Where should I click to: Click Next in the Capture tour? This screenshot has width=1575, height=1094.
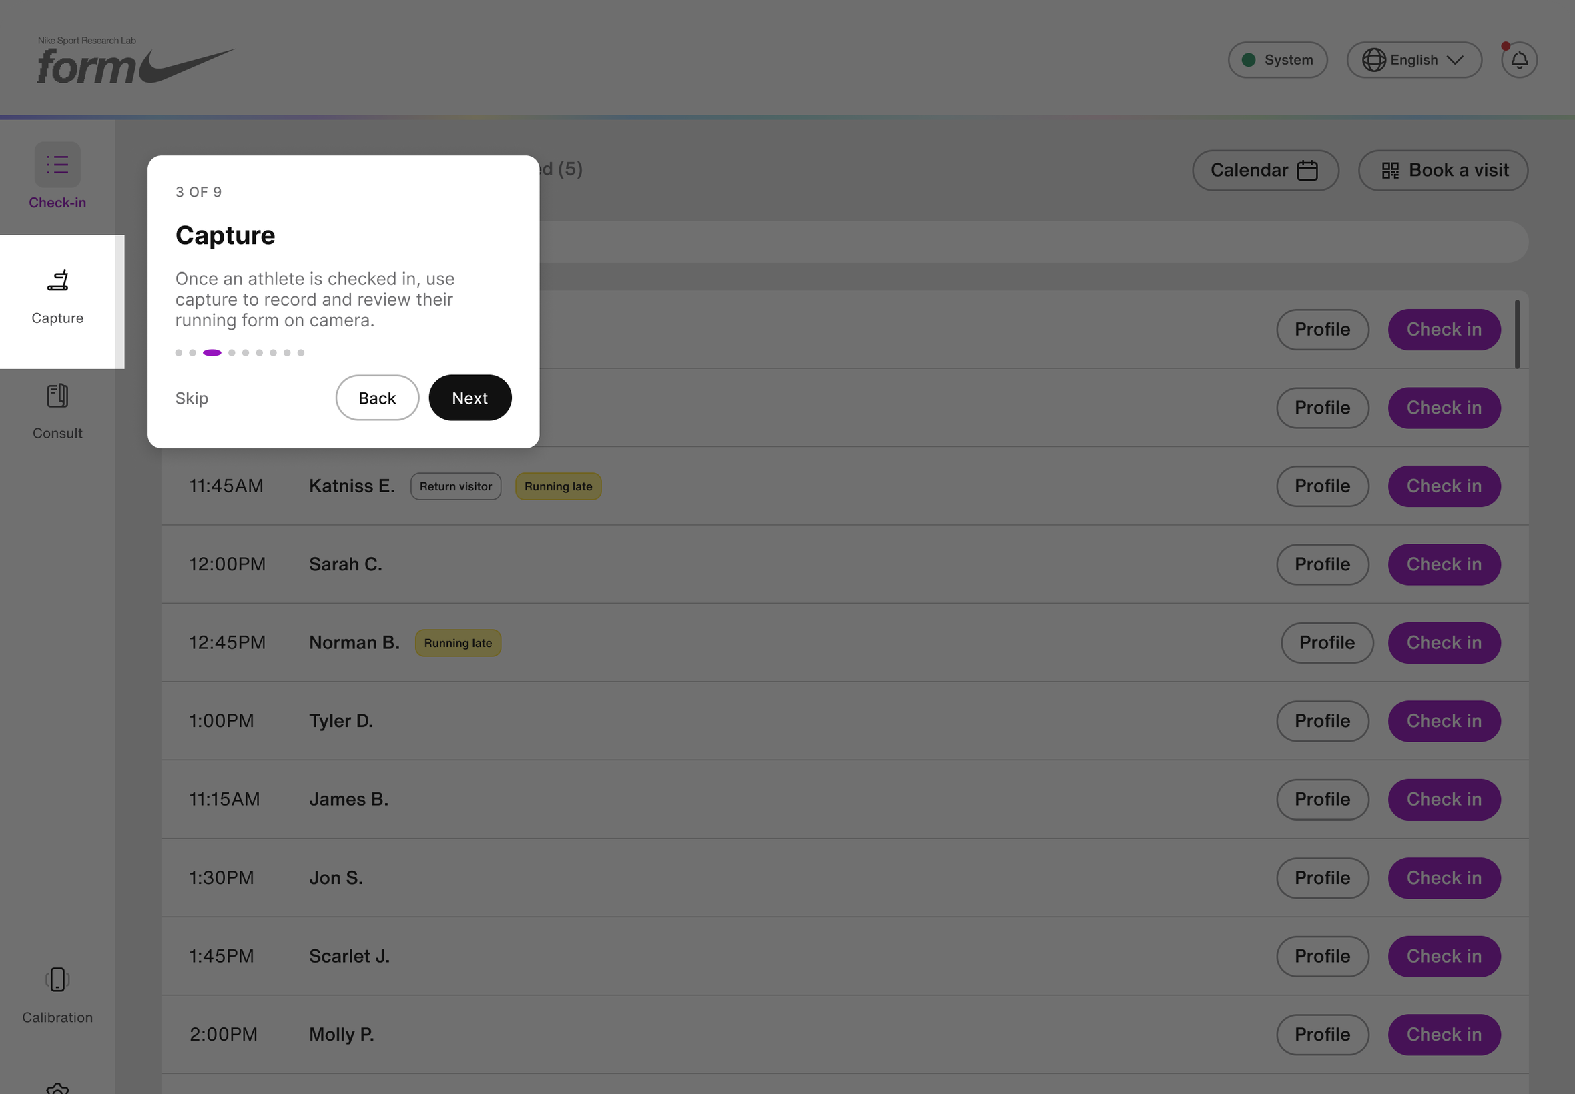(470, 398)
